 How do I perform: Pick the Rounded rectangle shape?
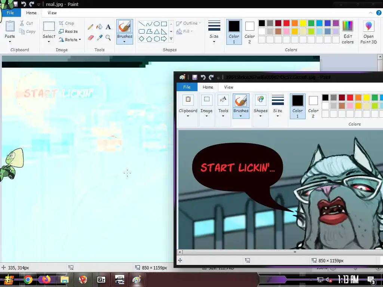pos(142,31)
